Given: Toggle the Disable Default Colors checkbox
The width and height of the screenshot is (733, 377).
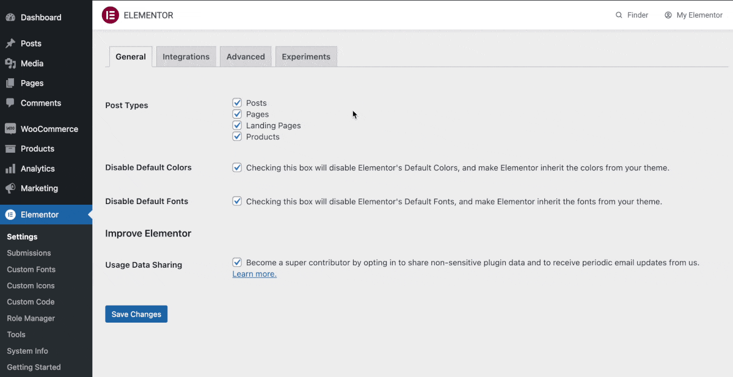Looking at the screenshot, I should 237,167.
